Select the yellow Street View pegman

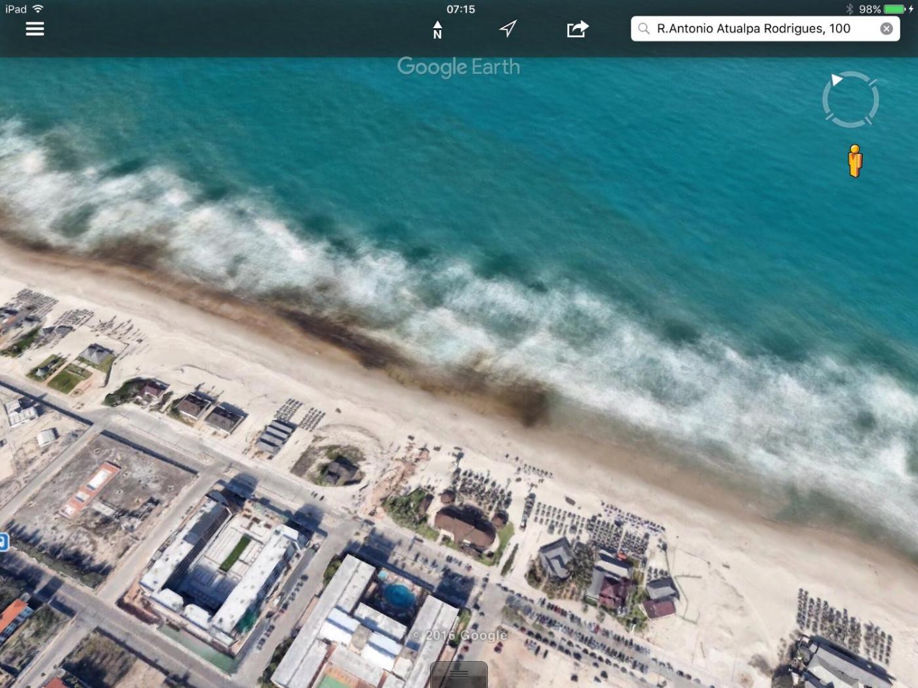point(854,161)
